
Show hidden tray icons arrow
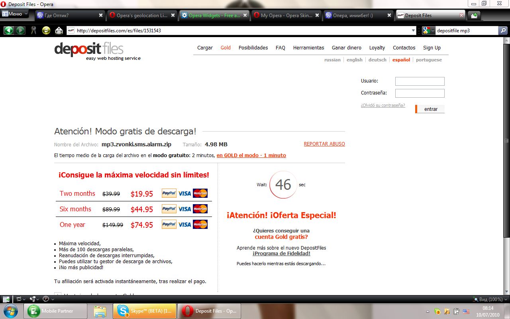(428, 311)
